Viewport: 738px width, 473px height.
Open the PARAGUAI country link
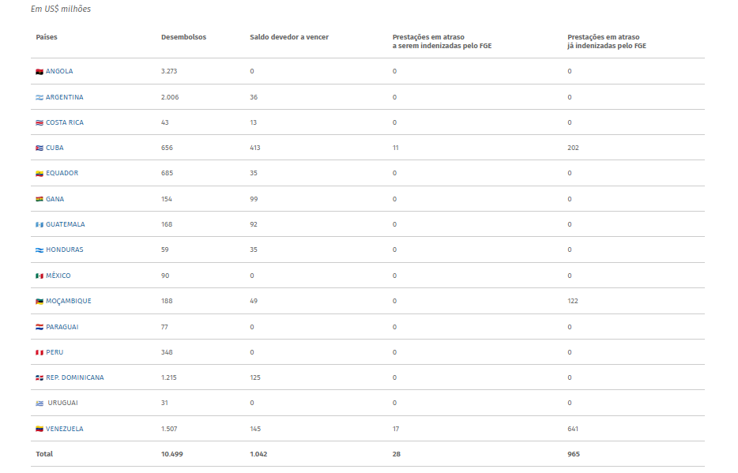click(x=62, y=327)
